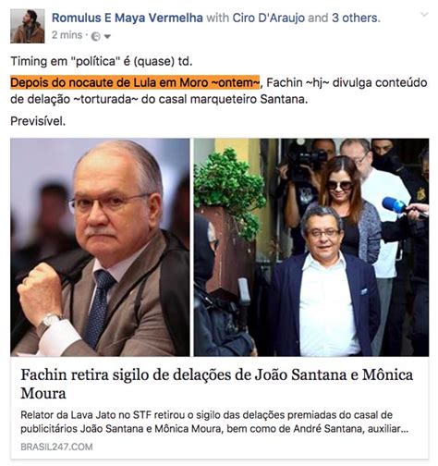Click the orange highlighted Lula em Moro text

135,82
